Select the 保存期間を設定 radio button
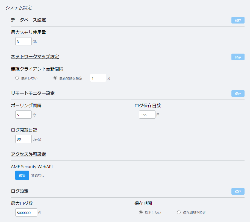 (179, 212)
